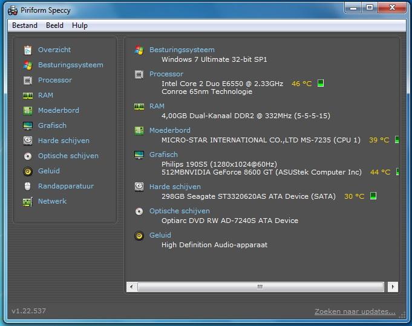Open the Hulp menu
The height and width of the screenshot is (326, 412).
80,25
